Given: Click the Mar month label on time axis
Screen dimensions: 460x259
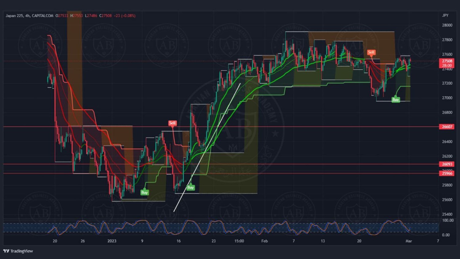Looking at the screenshot, I should coord(409,241).
